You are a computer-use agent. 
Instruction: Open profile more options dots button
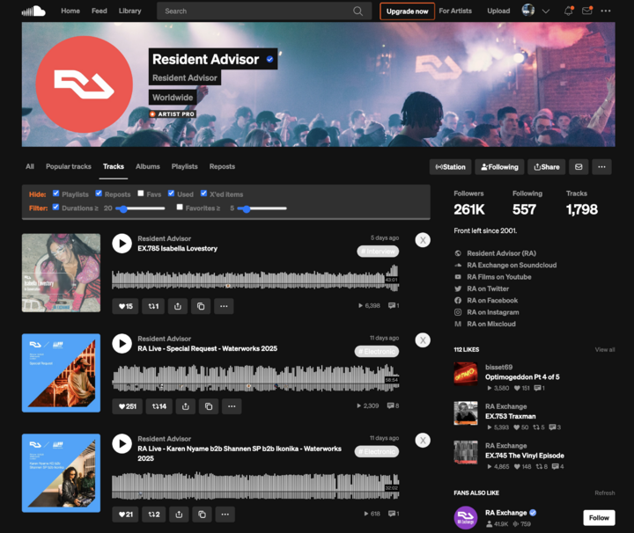click(601, 167)
